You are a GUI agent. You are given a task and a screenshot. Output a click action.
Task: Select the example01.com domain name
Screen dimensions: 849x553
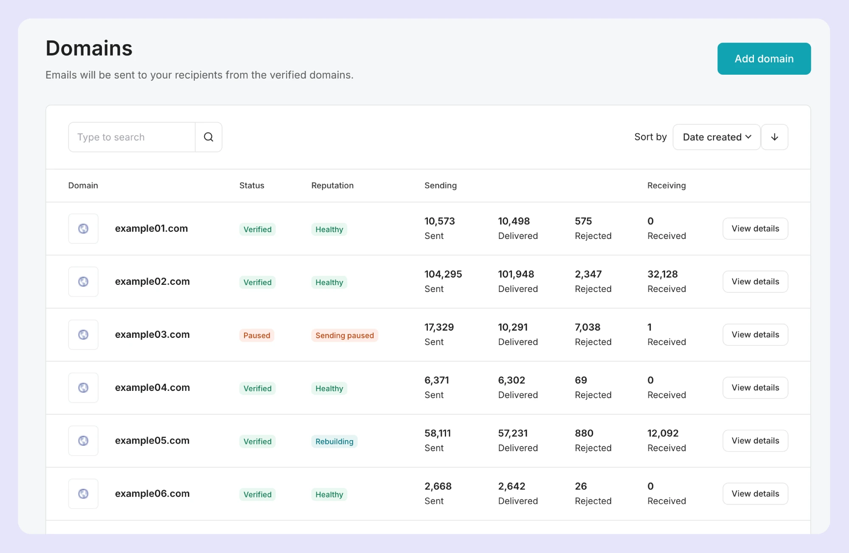coord(152,228)
